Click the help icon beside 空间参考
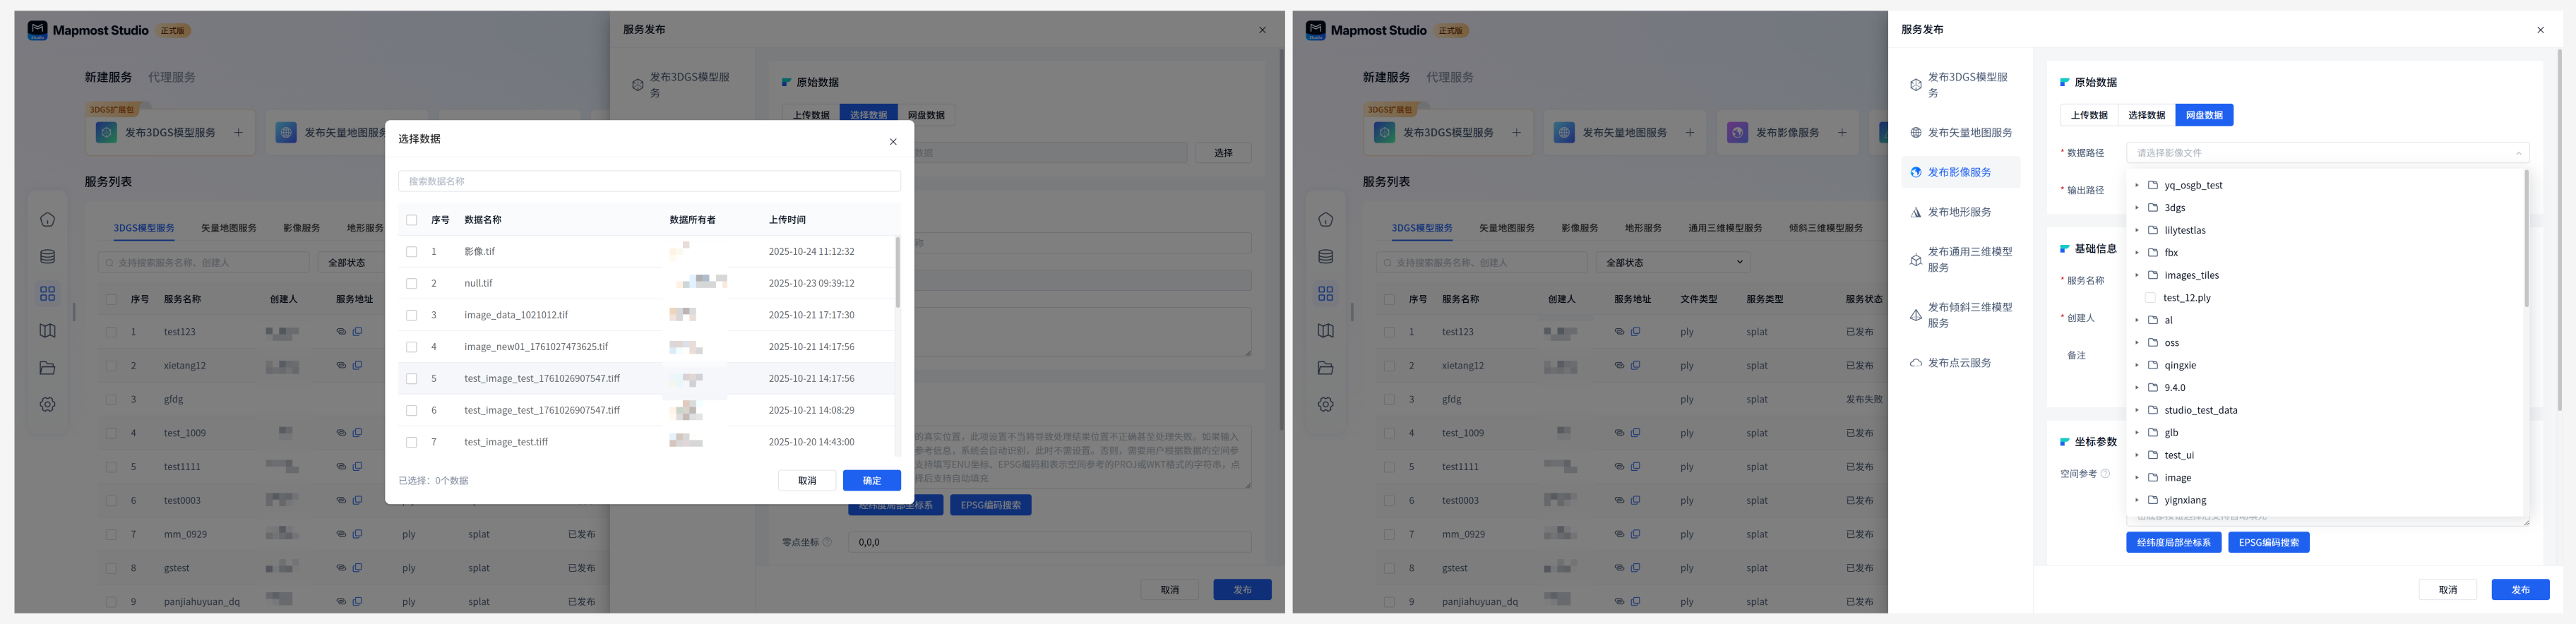The height and width of the screenshot is (624, 2576). tap(2105, 474)
